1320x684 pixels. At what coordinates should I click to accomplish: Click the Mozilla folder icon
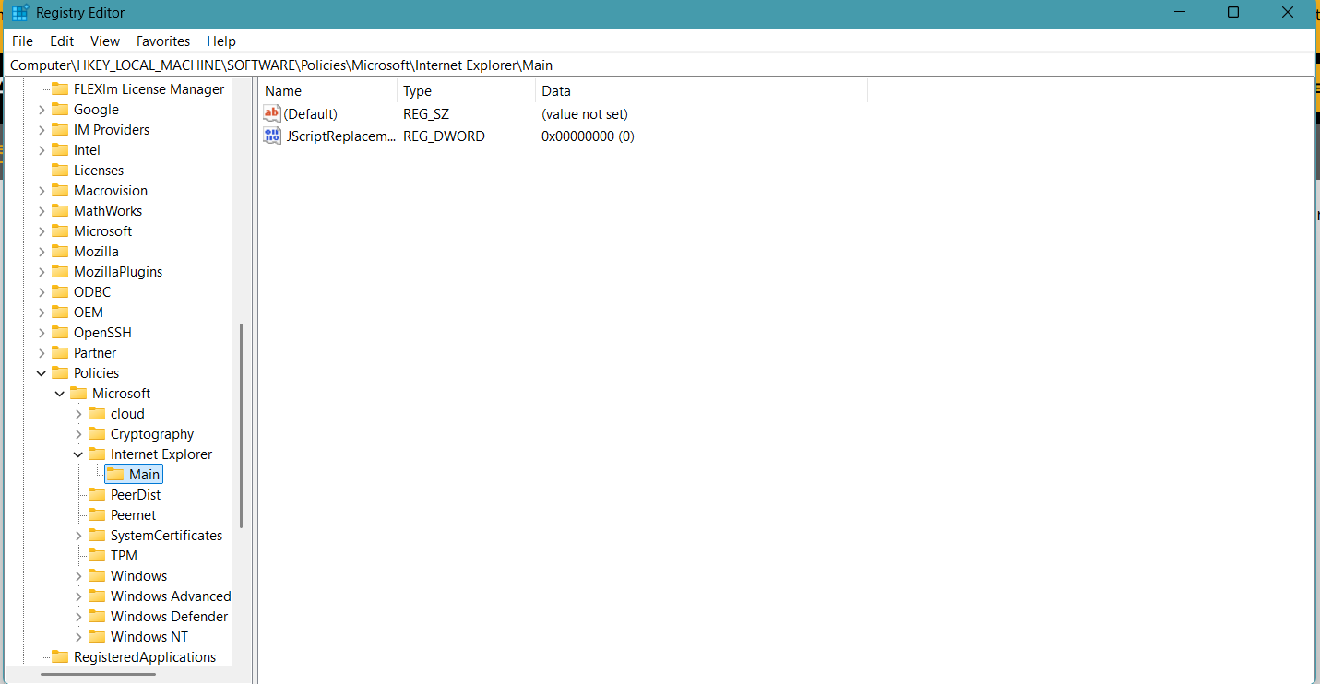click(60, 252)
